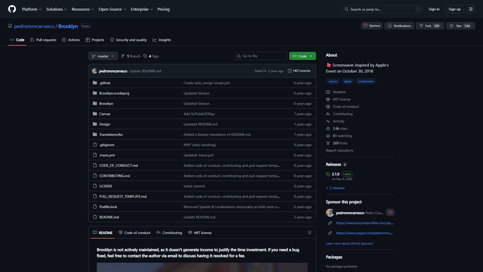Select the Contributing README tab
Screen dimensions: 483x272
(169, 233)
